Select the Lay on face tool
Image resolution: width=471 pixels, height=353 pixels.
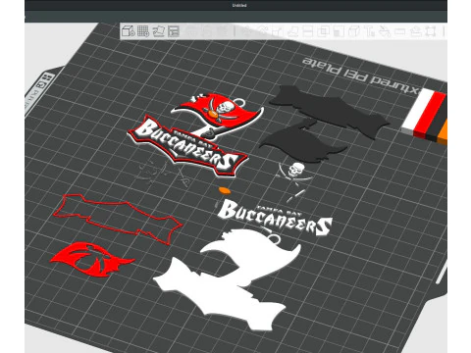(292, 31)
